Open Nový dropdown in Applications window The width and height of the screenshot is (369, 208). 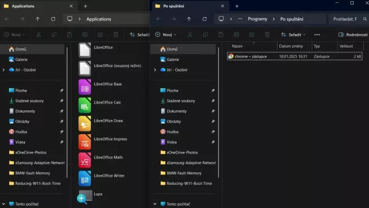14,35
